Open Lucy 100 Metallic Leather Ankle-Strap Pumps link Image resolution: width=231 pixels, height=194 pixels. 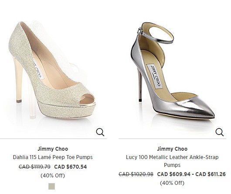pos(172,161)
